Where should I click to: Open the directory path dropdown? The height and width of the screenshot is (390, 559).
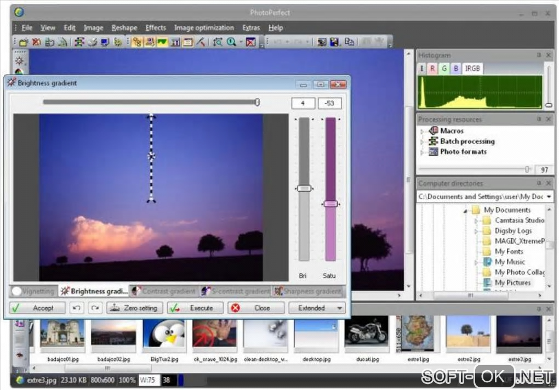(x=549, y=196)
